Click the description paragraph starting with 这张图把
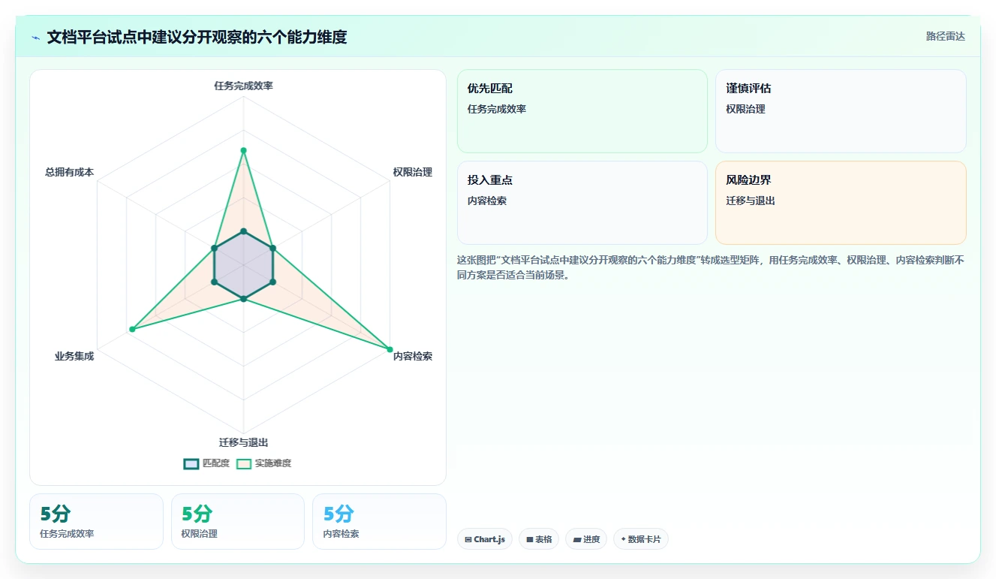The height and width of the screenshot is (579, 996). click(712, 267)
